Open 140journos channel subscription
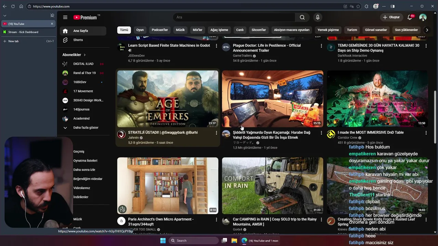The image size is (438, 246). [x=83, y=109]
